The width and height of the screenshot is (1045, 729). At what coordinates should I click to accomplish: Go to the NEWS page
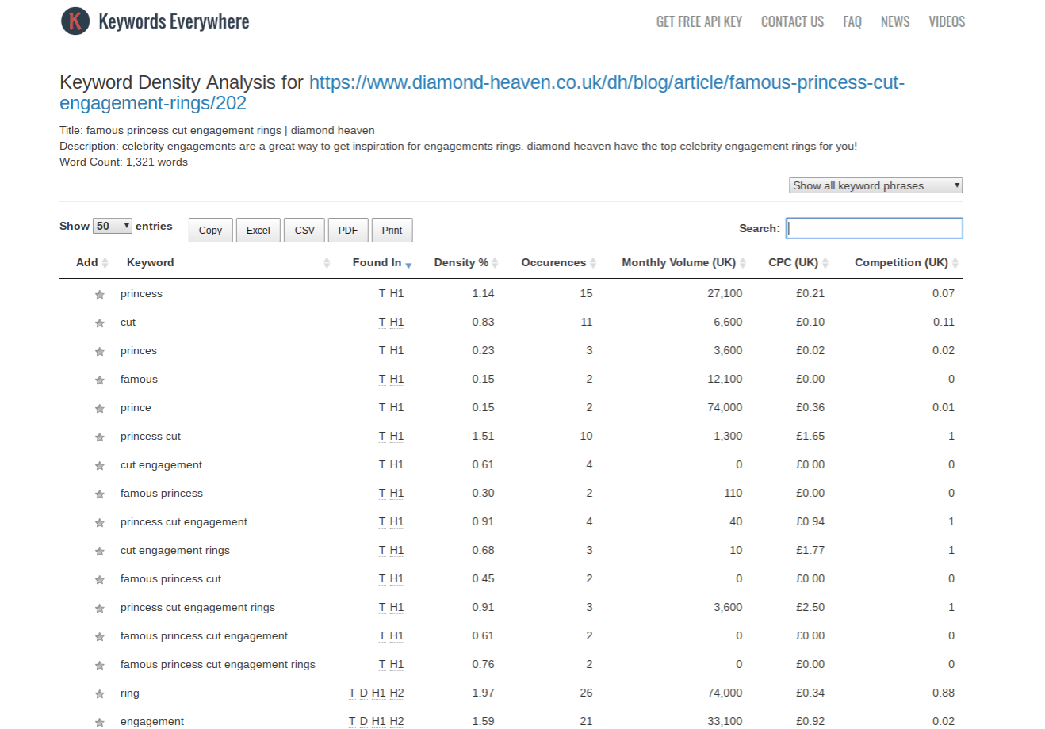[895, 21]
